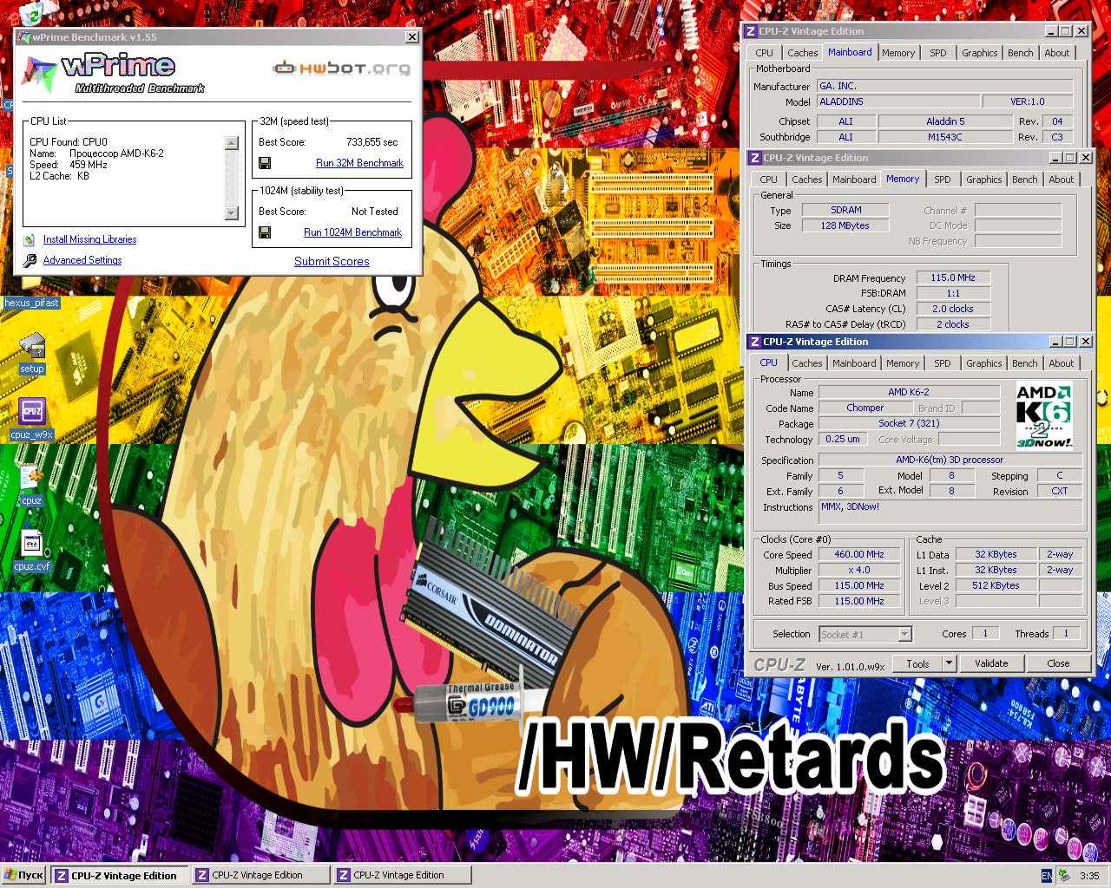Image resolution: width=1111 pixels, height=888 pixels.
Task: Click the wPrime title bar icon
Action: point(23,37)
